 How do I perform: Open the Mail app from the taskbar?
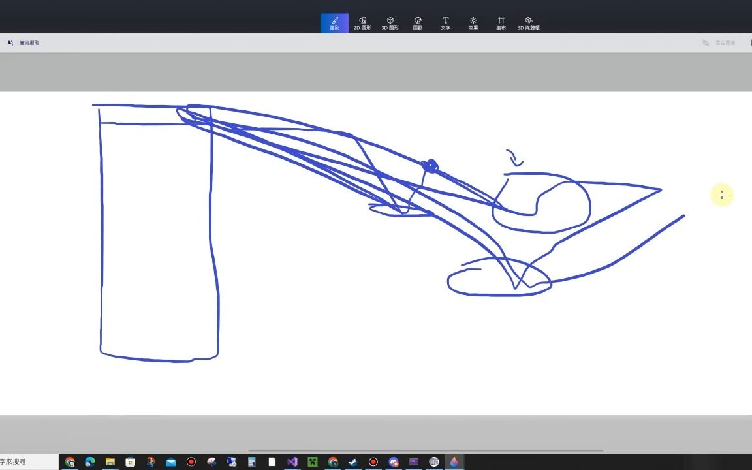point(171,462)
